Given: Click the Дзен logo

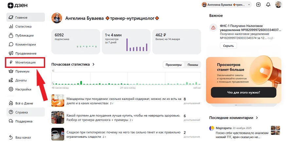Looking at the screenshot, I should tap(17, 5).
